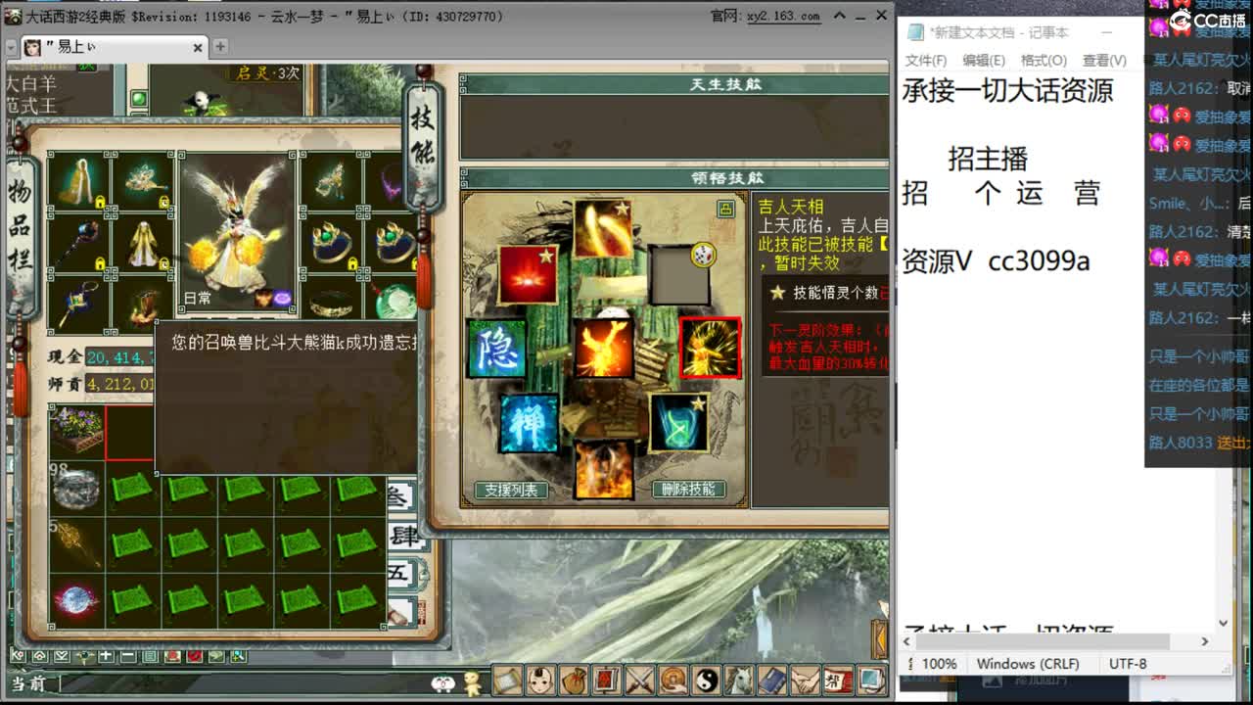Click the 启灵·3次 label
The image size is (1253, 705).
[266, 72]
